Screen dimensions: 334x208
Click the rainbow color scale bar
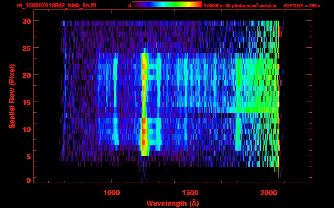(x=167, y=5)
